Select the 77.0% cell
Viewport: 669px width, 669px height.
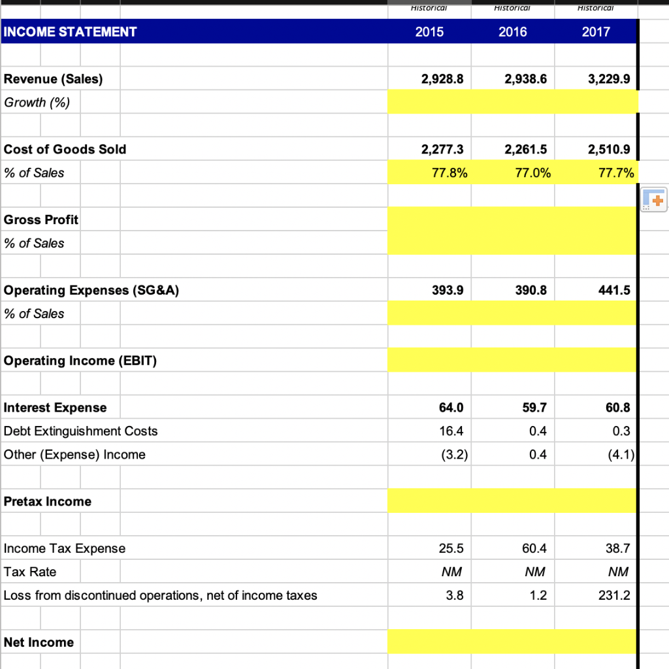513,172
